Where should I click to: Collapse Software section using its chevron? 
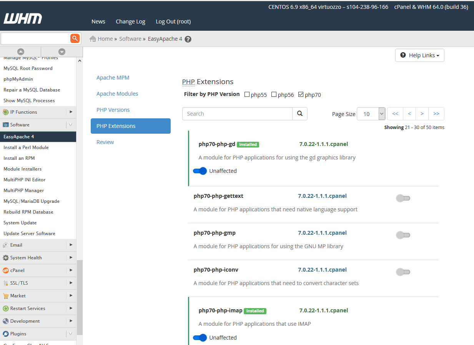click(71, 125)
